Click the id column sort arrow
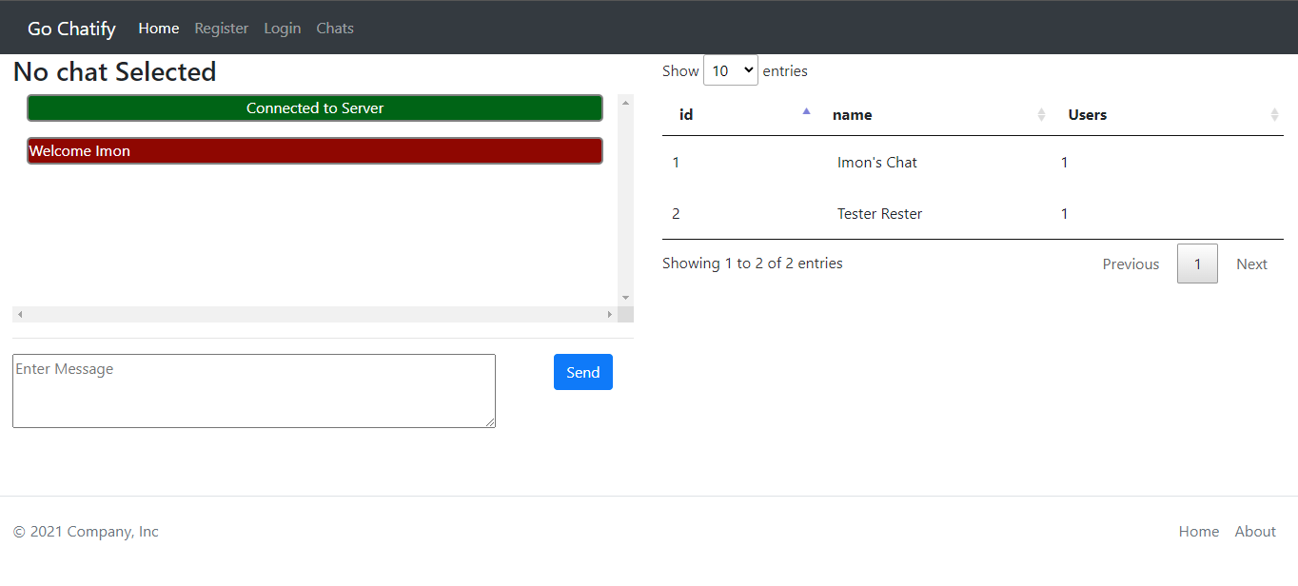 pos(806,113)
